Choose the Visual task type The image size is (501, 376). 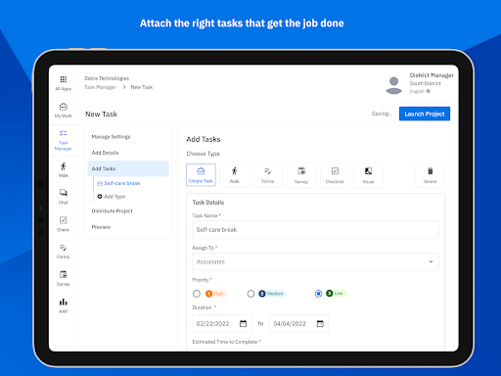[368, 175]
